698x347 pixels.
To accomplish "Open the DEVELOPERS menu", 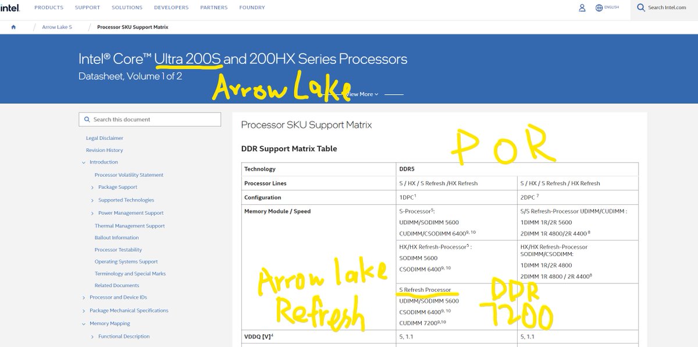I will [x=171, y=8].
